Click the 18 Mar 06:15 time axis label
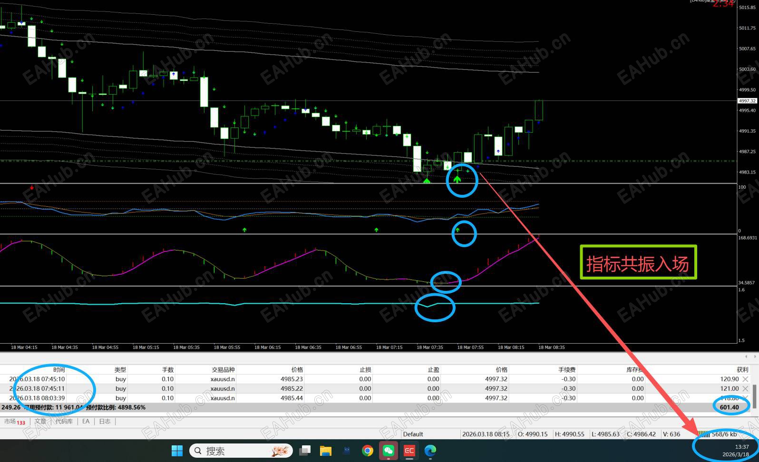The height and width of the screenshot is (462, 759). click(x=267, y=347)
